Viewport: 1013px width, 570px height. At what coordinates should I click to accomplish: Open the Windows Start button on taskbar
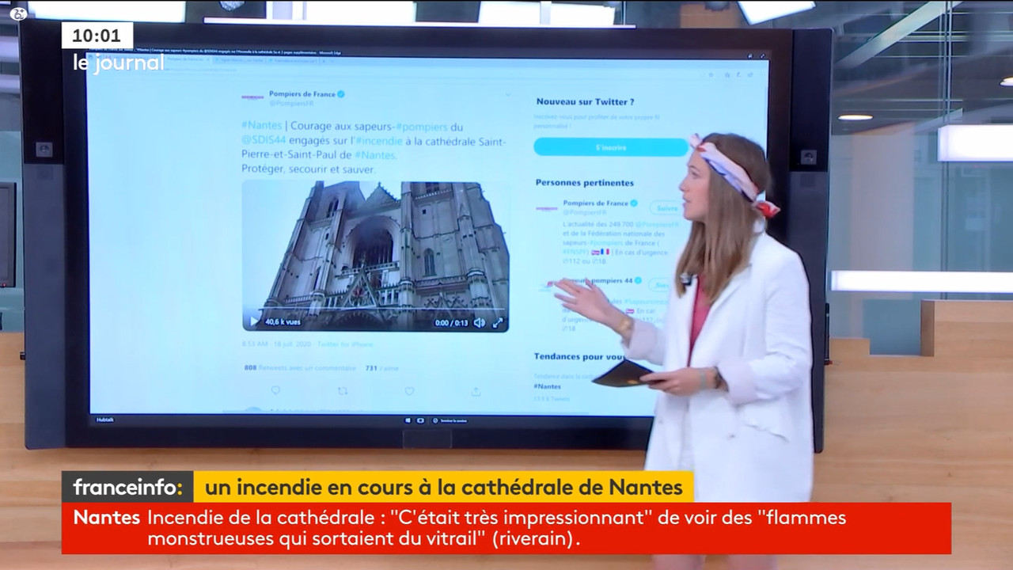[x=409, y=420]
